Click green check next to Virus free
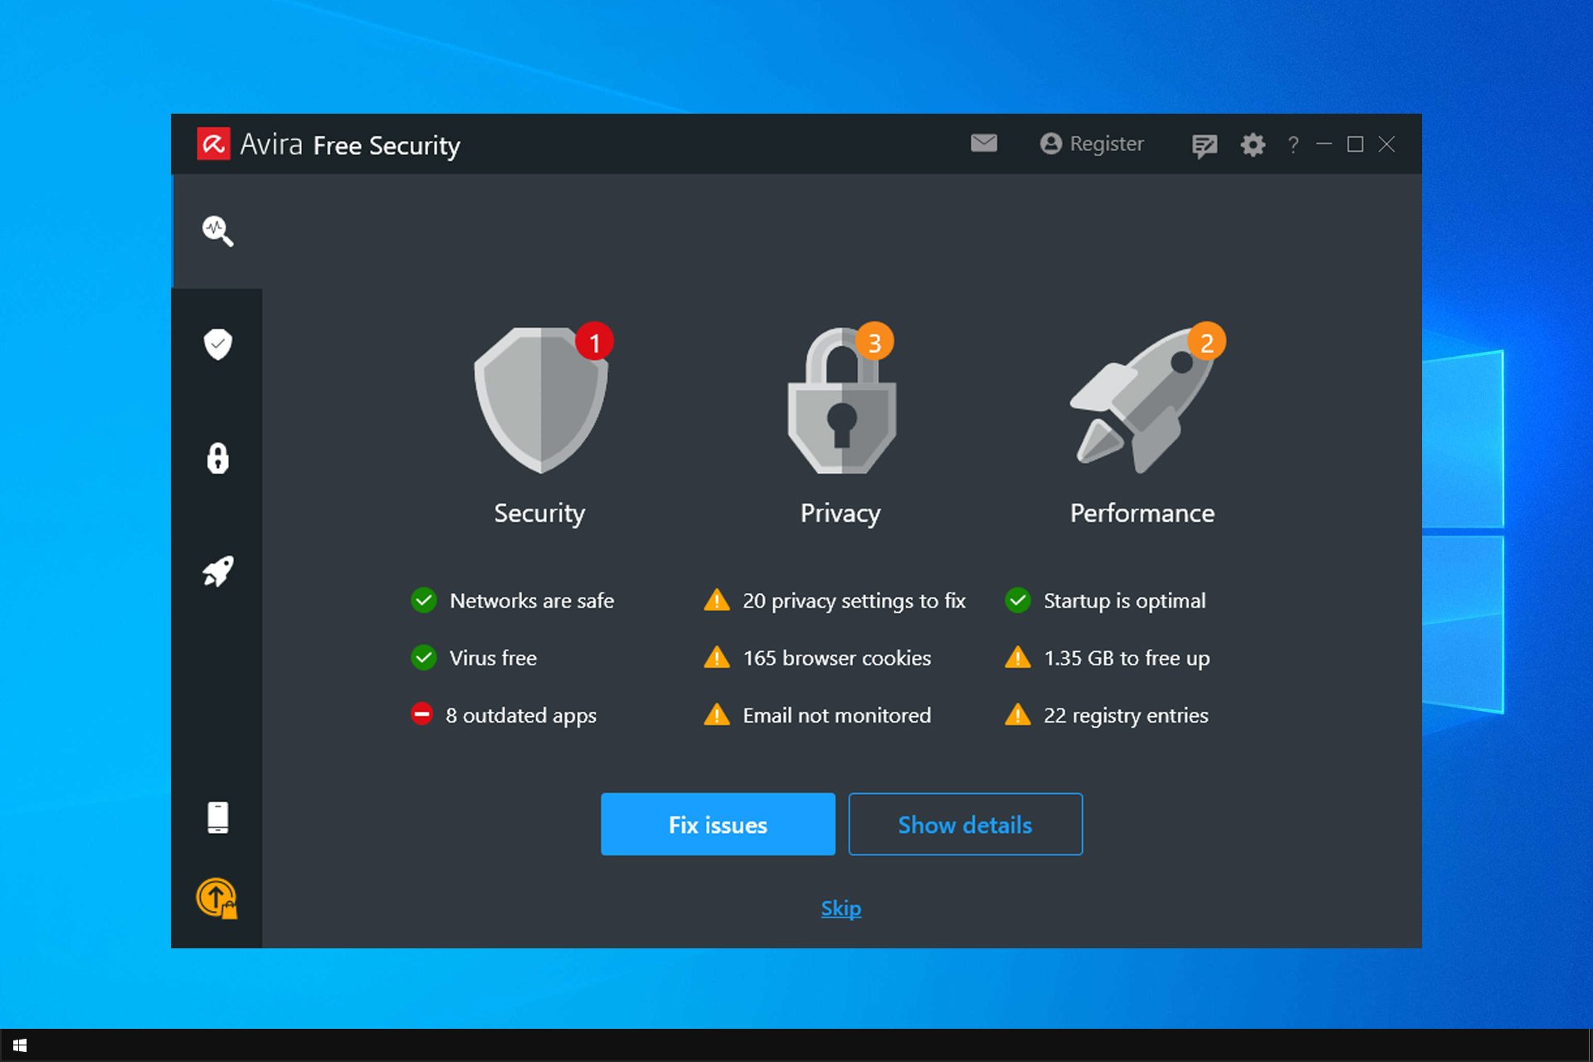1593x1062 pixels. [424, 658]
